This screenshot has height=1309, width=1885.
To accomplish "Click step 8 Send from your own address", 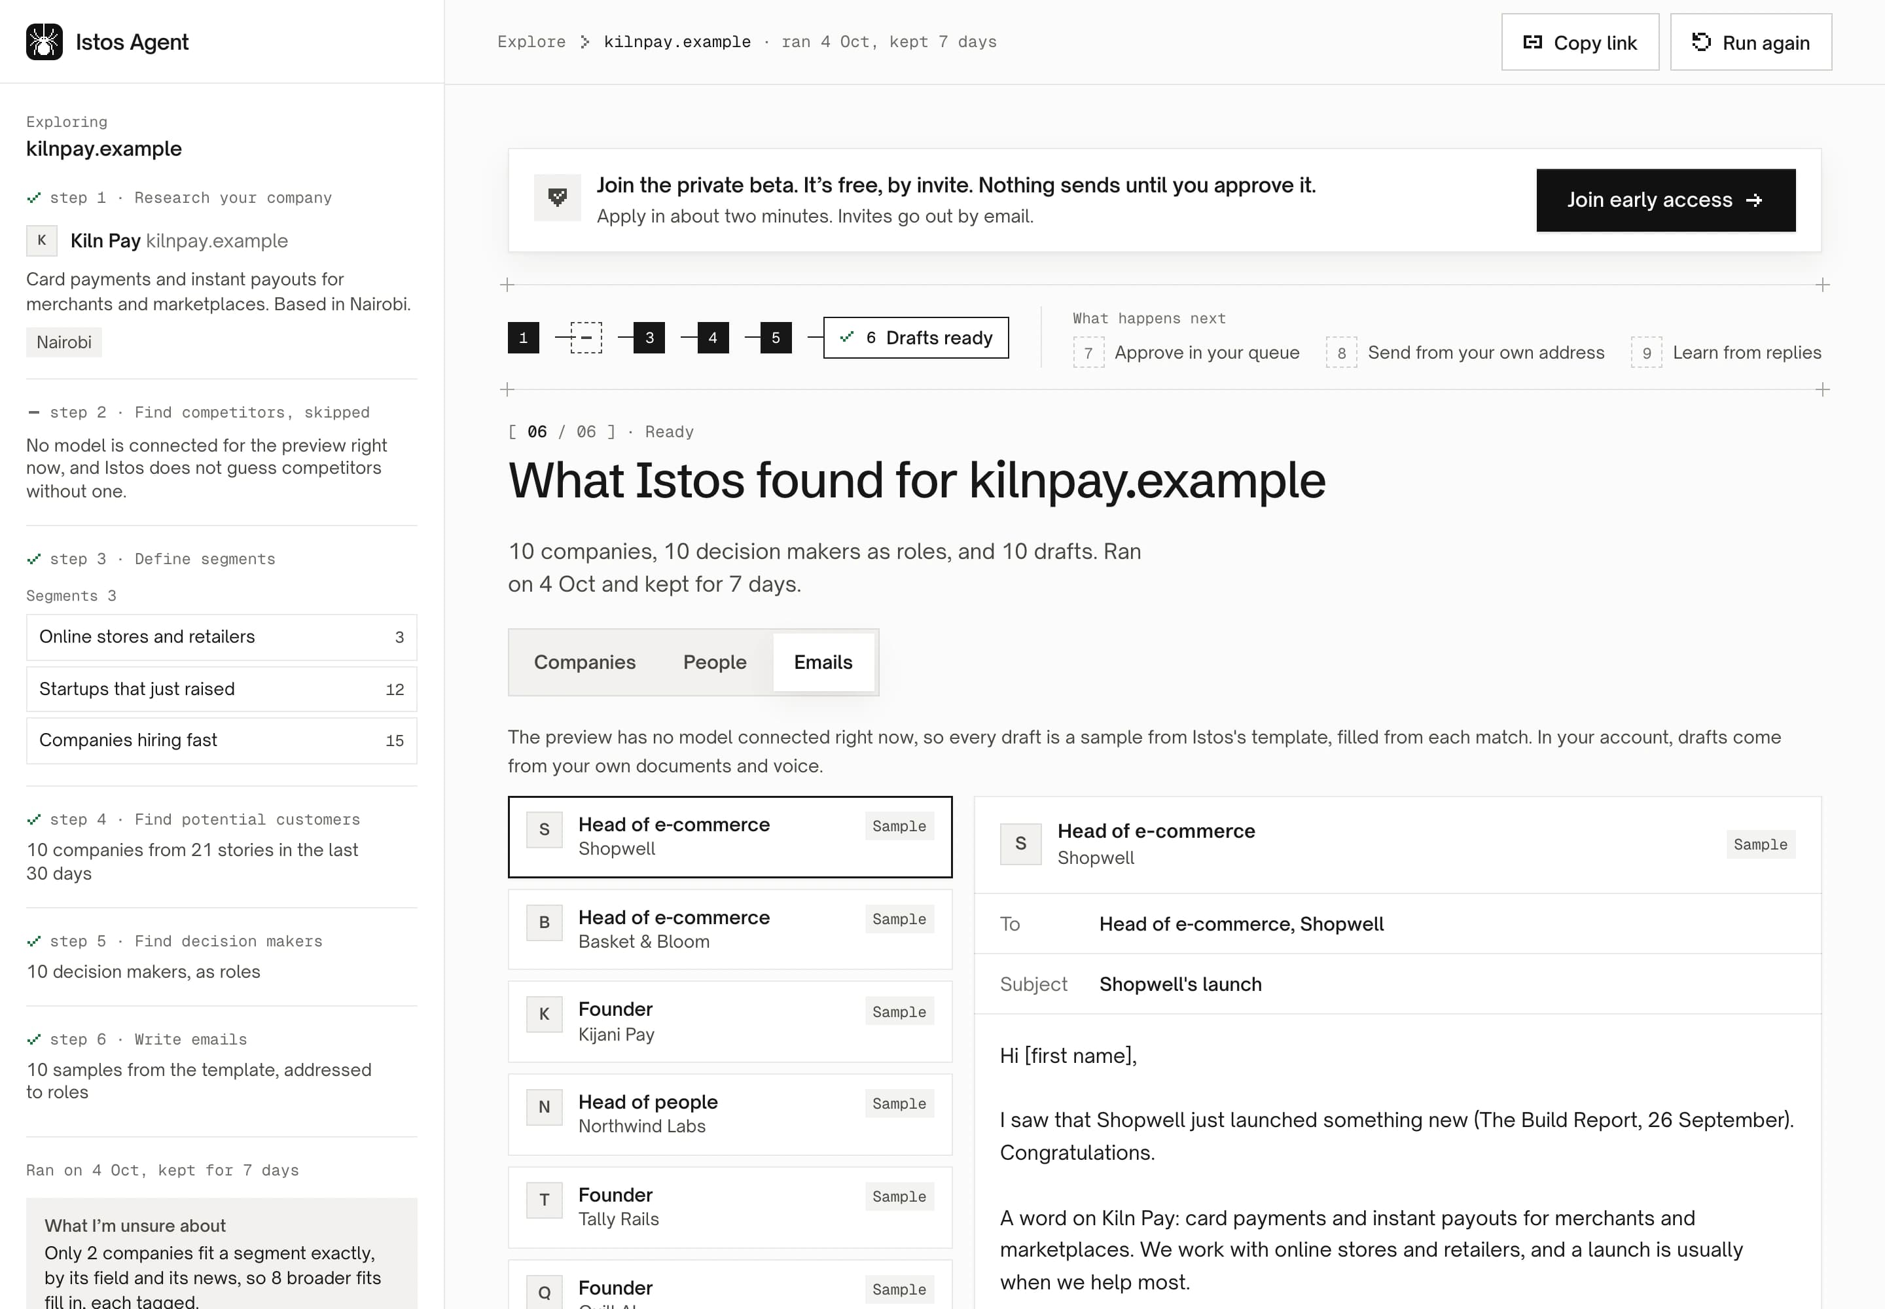I will (1465, 353).
